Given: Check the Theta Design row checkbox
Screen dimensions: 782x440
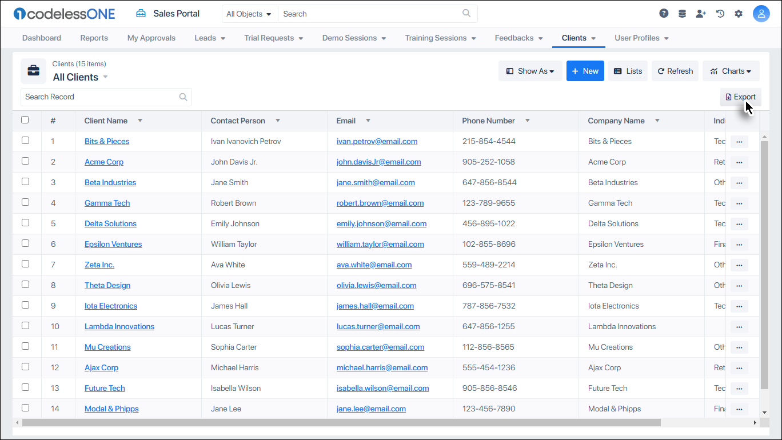Looking at the screenshot, I should [x=25, y=285].
